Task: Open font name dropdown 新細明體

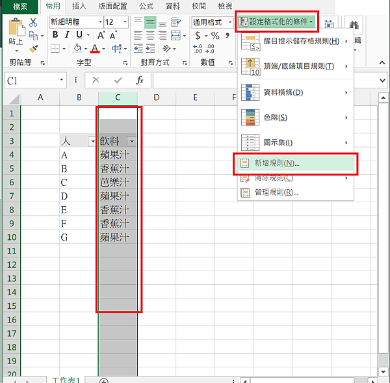Action: (x=100, y=22)
